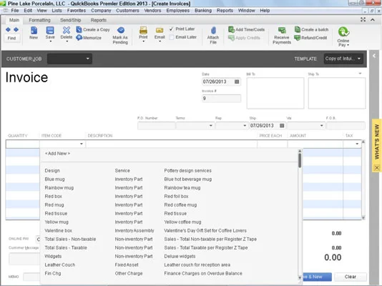Select Red box item

click(x=54, y=196)
